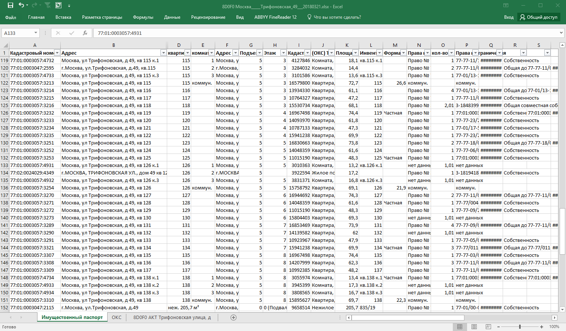Open filter dropdown for Этаж column
This screenshot has width=566, height=331.
coord(283,53)
